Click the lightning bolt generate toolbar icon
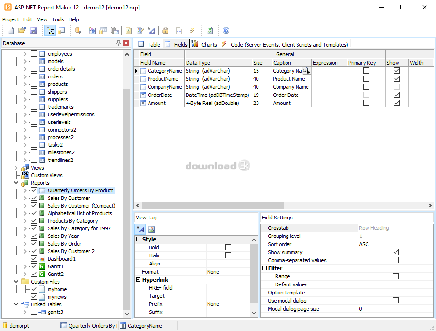 (x=193, y=30)
